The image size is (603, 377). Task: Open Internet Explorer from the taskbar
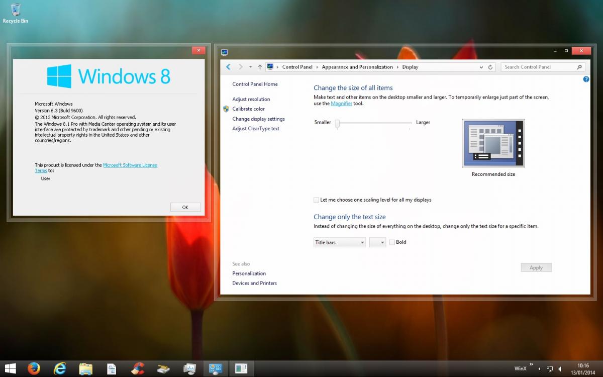point(60,368)
